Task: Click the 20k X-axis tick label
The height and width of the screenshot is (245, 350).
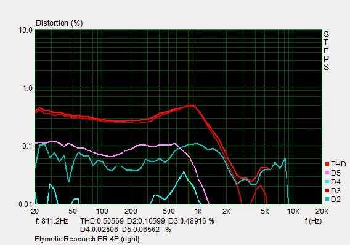Action: click(x=322, y=211)
